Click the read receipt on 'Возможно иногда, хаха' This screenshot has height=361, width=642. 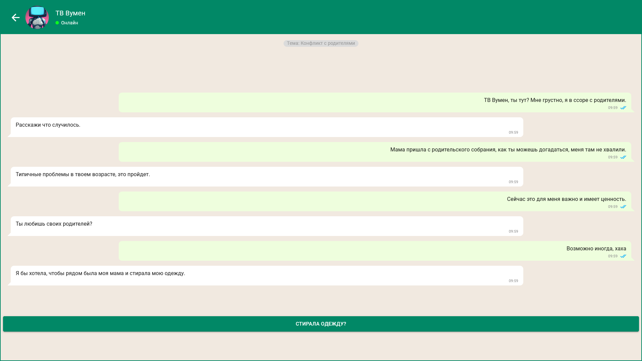click(624, 256)
